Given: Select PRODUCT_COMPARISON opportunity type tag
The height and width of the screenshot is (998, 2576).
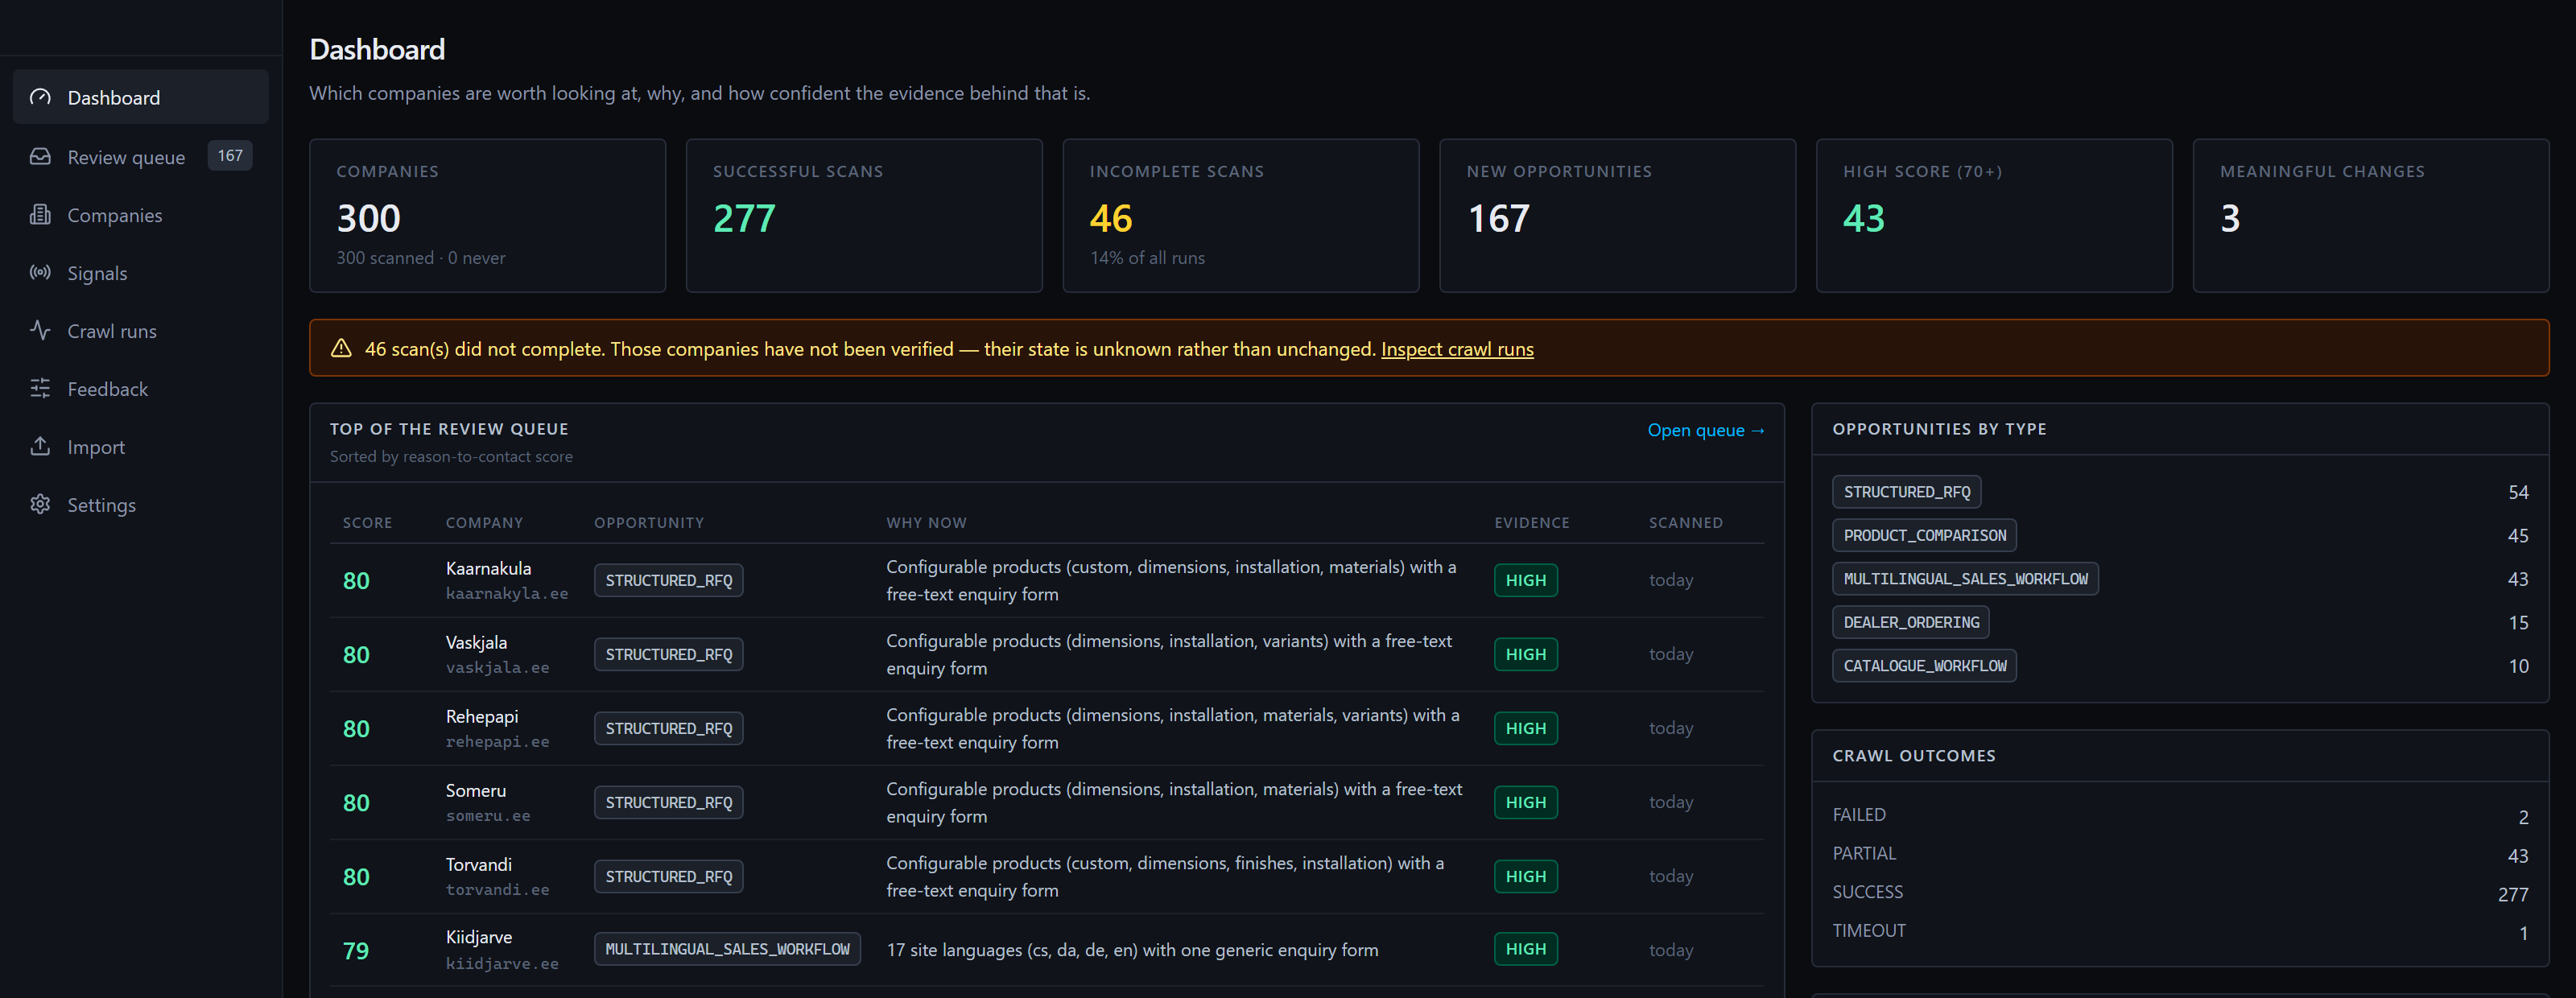Looking at the screenshot, I should point(1924,535).
